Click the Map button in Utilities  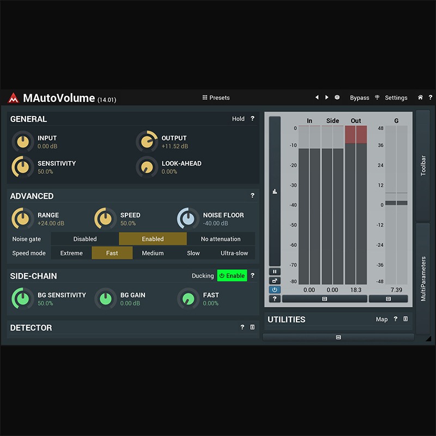[x=381, y=319]
